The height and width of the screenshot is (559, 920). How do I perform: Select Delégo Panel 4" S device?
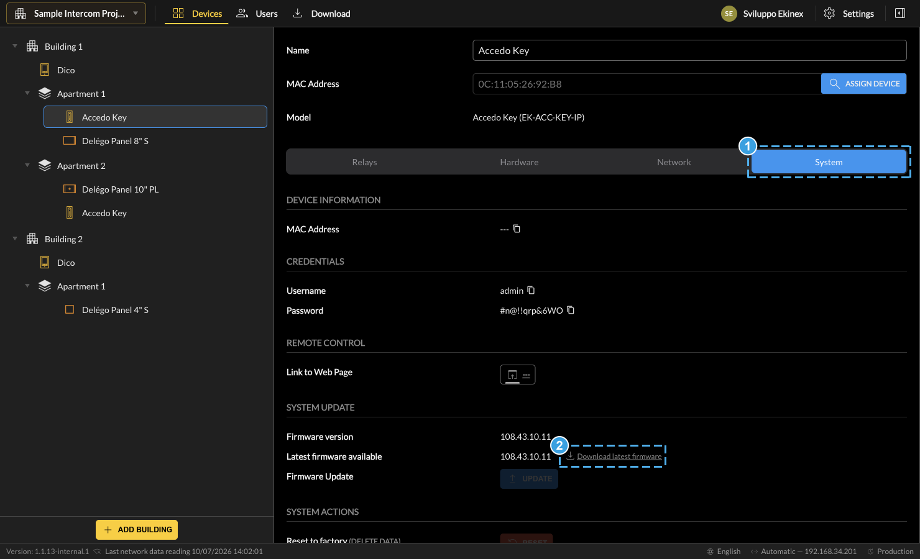pos(115,310)
